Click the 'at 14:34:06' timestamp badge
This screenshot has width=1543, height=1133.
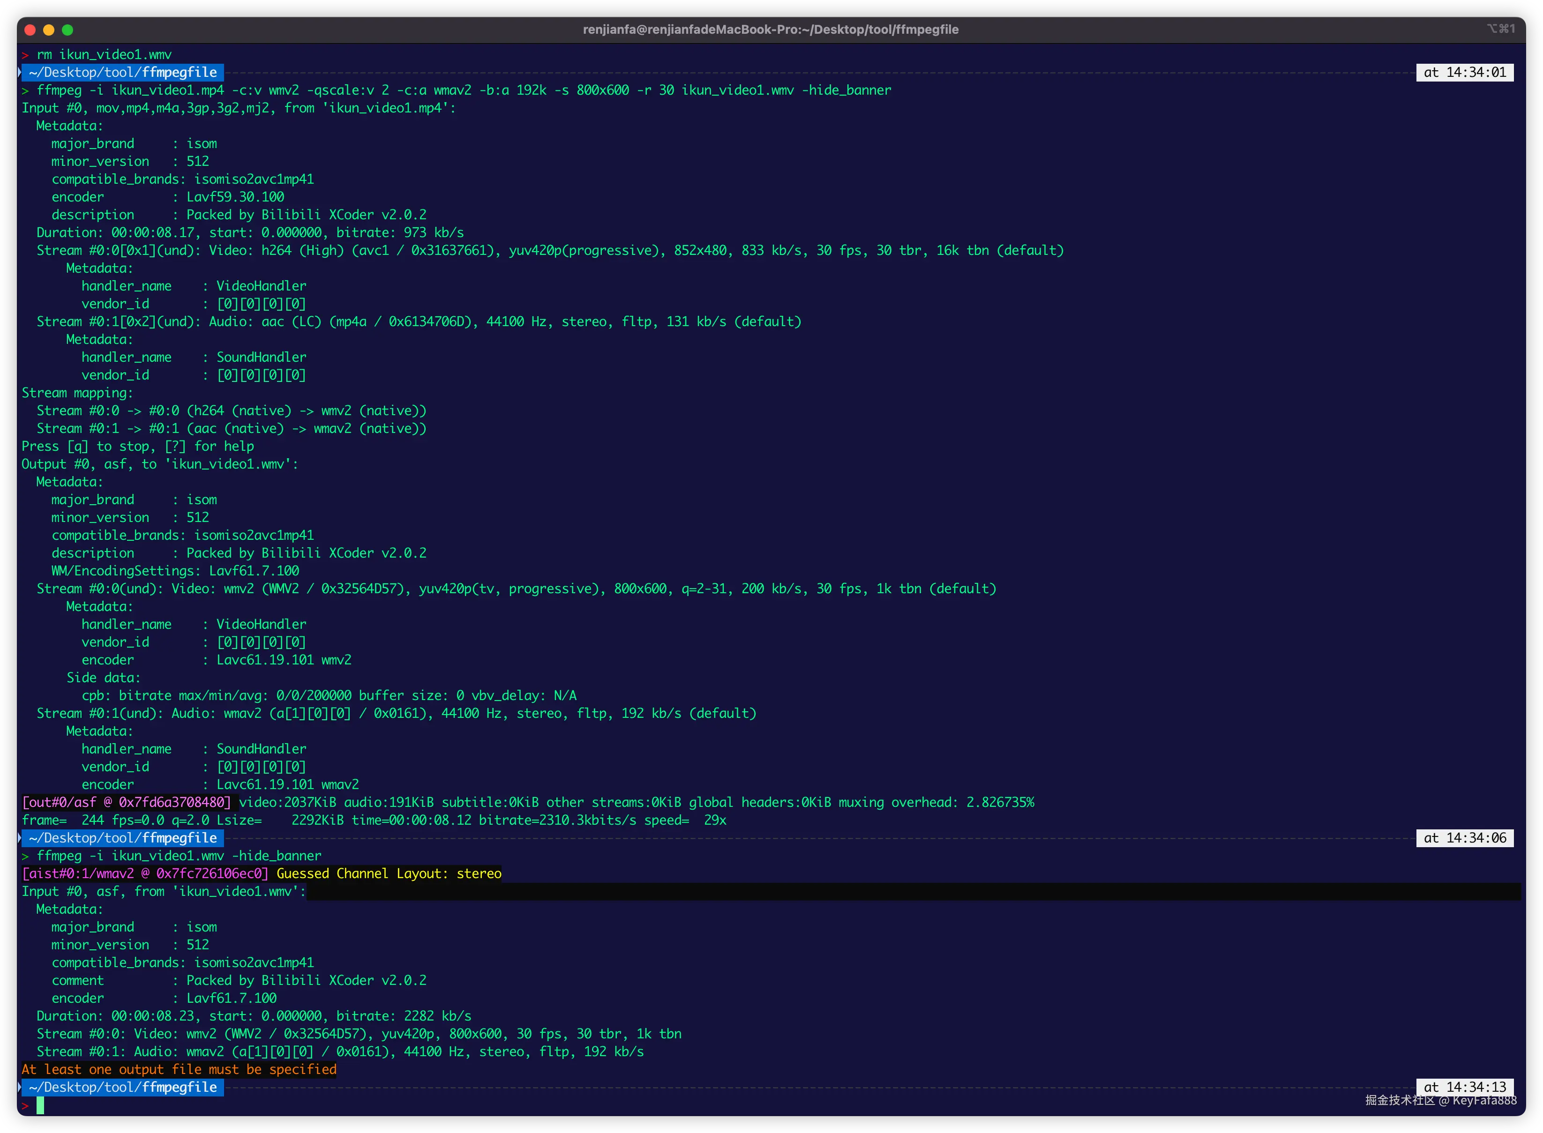click(1464, 838)
